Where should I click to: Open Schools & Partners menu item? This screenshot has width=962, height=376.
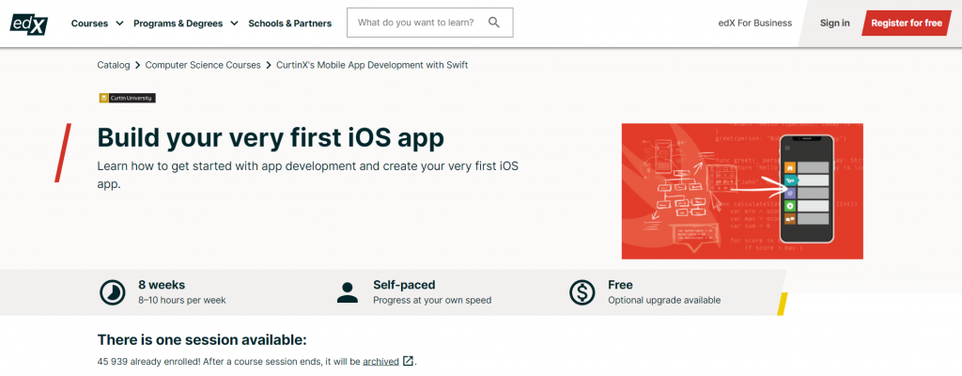coord(289,23)
